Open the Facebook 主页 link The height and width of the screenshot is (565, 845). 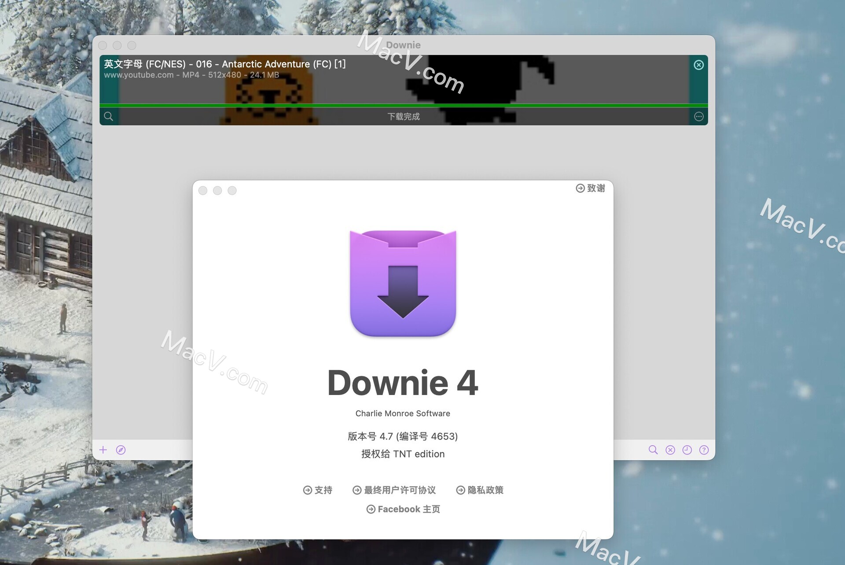point(403,509)
